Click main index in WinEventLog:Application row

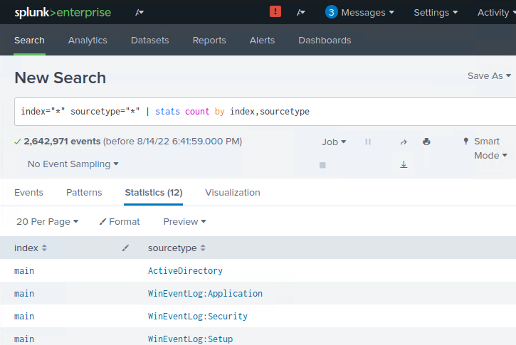coord(24,293)
